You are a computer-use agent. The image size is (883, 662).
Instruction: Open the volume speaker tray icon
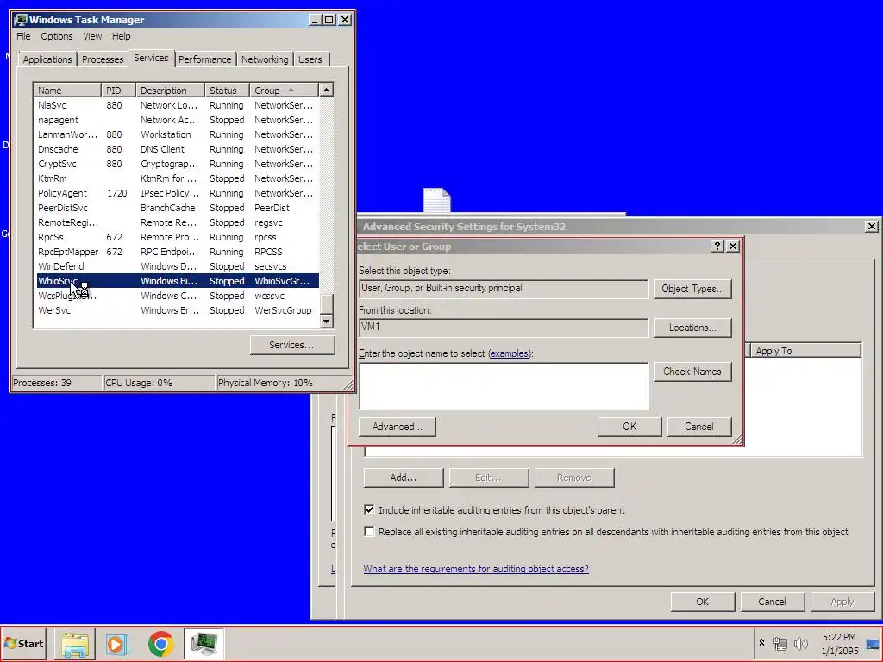pos(800,643)
